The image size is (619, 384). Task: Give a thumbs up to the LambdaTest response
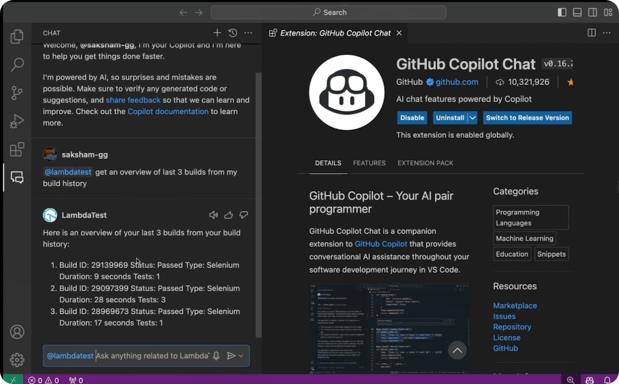point(229,215)
